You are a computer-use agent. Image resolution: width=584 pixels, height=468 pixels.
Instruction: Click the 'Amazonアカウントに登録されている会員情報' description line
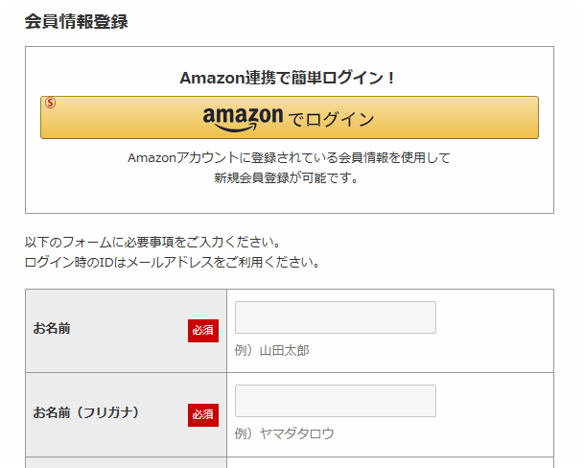pyautogui.click(x=289, y=157)
